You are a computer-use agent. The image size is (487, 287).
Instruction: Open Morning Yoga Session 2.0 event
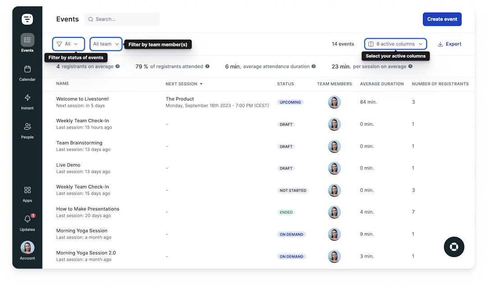86,253
